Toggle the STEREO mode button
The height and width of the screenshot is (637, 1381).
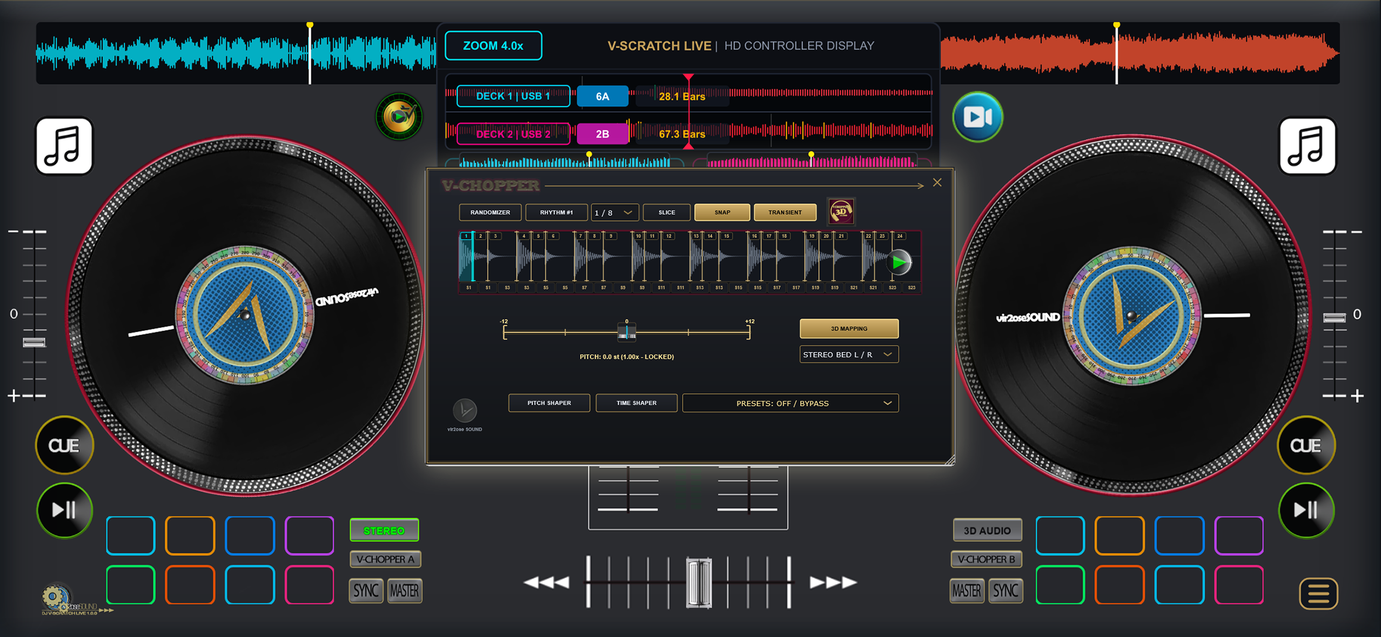click(x=384, y=530)
